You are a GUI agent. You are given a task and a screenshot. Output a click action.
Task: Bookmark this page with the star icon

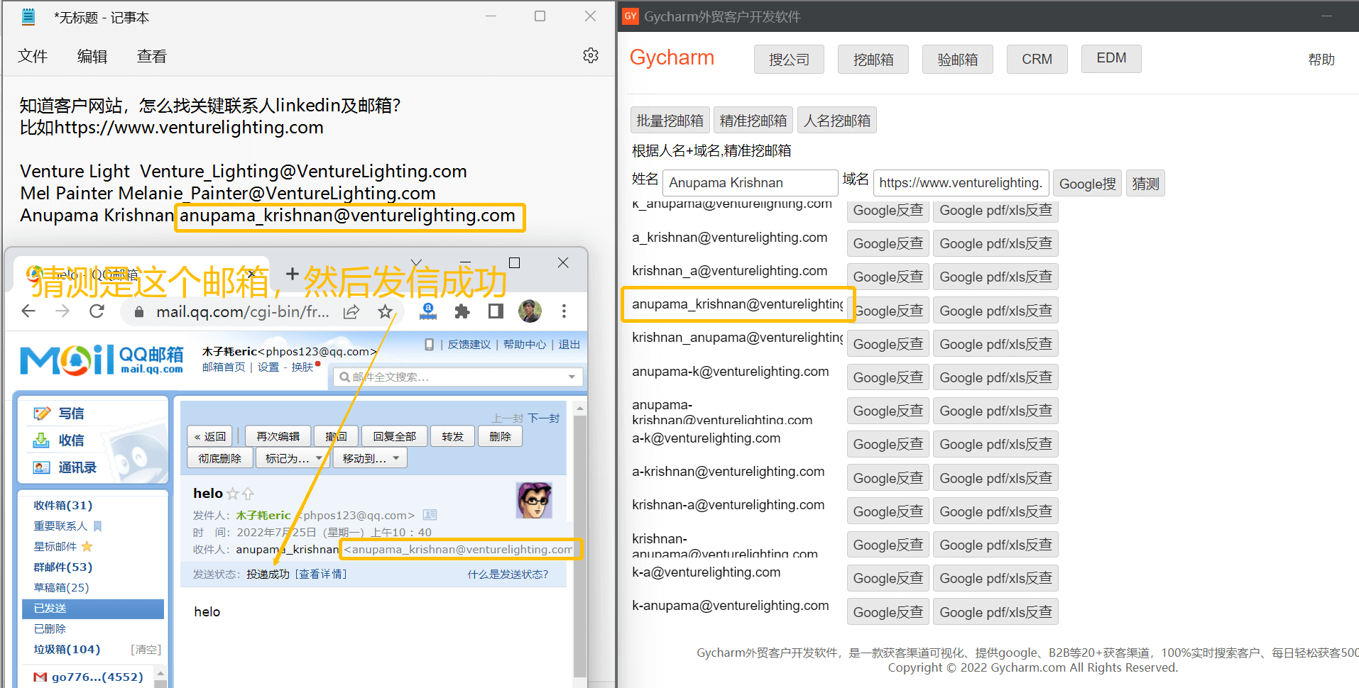click(x=385, y=311)
